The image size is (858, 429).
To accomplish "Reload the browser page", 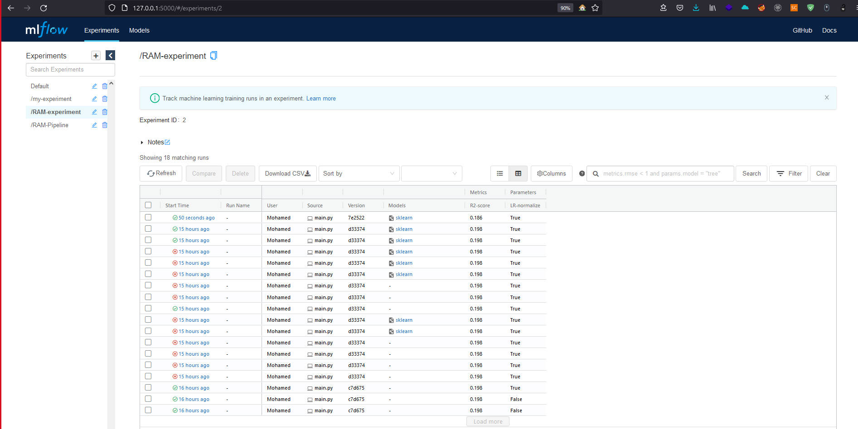I will (x=44, y=8).
